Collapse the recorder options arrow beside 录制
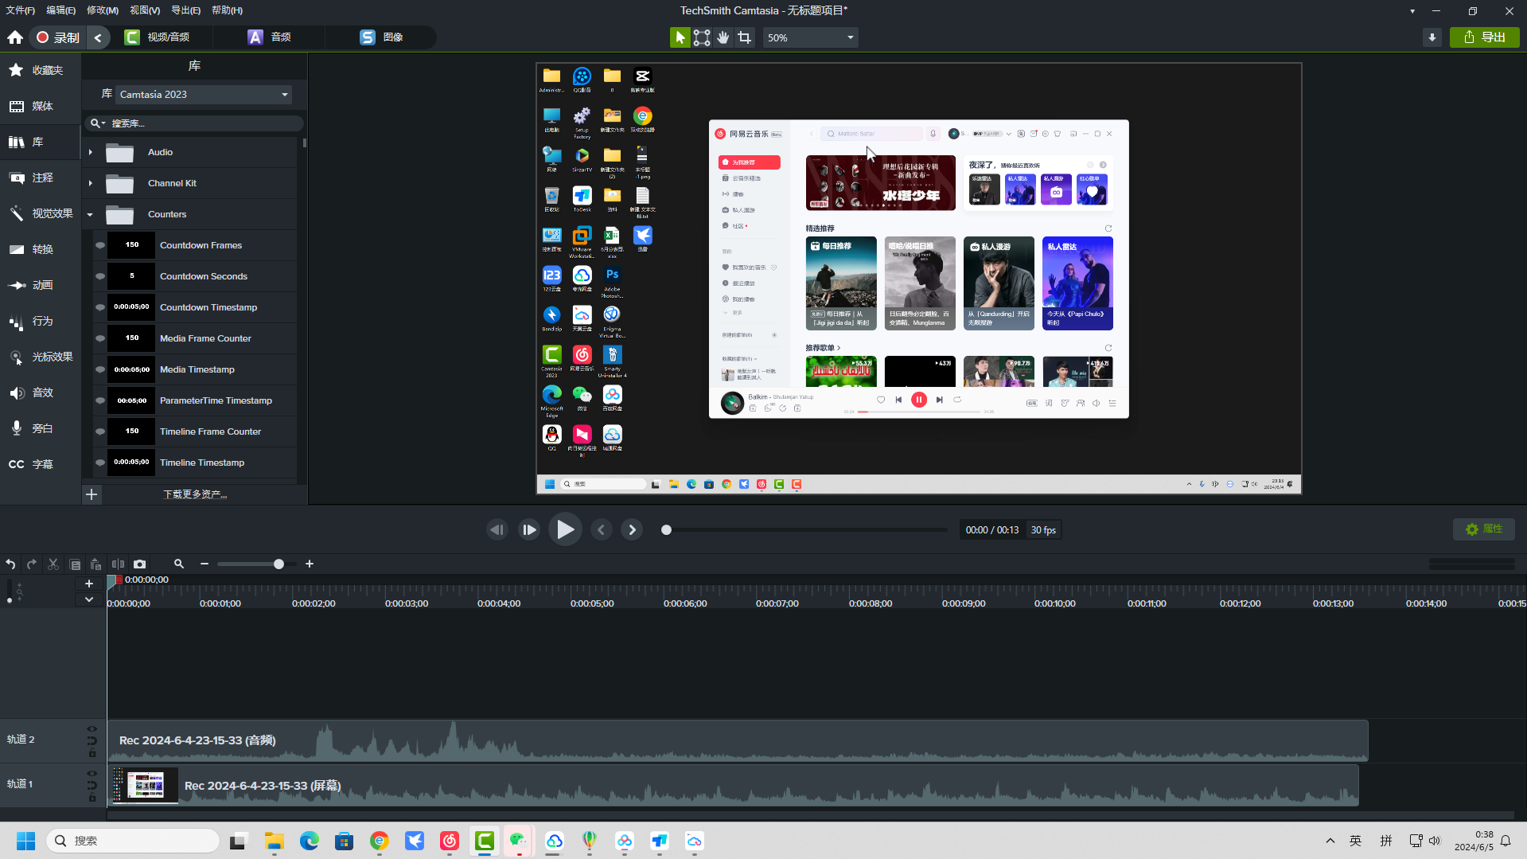This screenshot has height=859, width=1527. [98, 37]
